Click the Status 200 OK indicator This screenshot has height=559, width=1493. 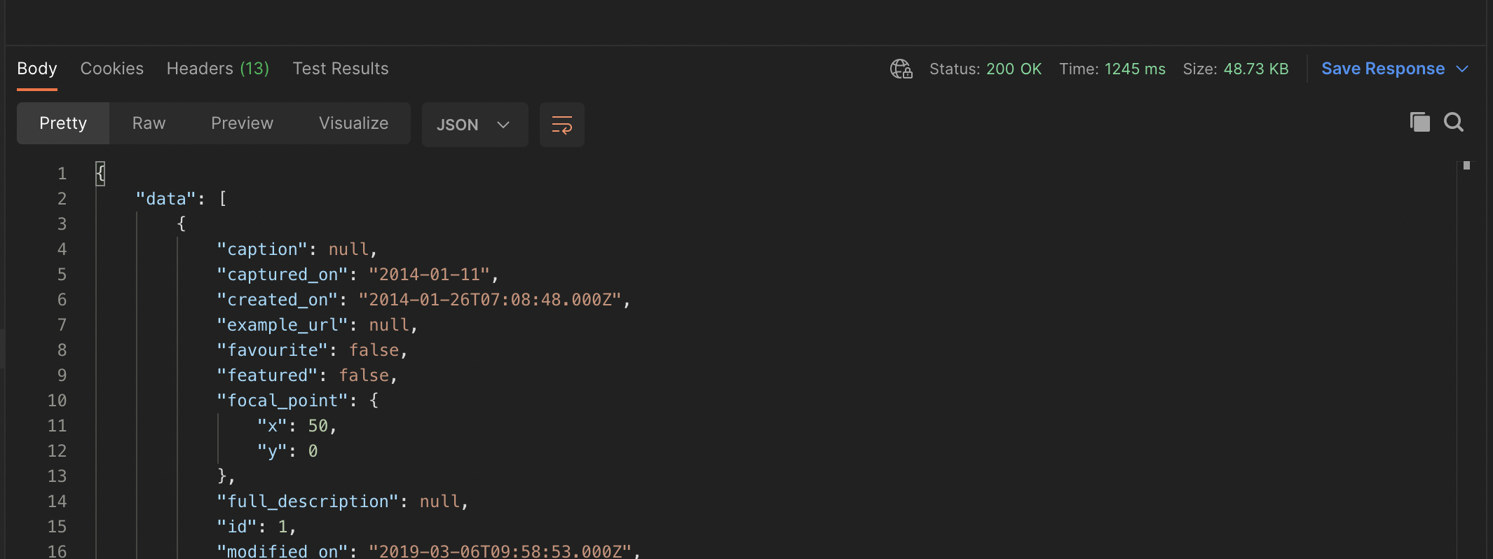[x=986, y=69]
